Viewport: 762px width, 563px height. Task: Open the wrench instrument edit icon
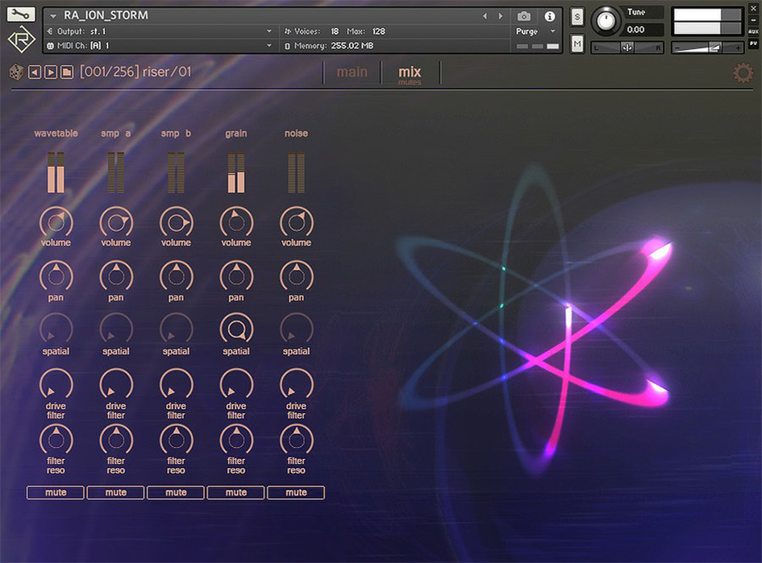click(20, 14)
